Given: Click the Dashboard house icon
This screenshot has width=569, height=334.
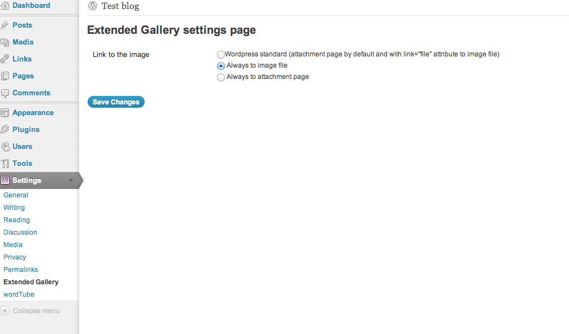Looking at the screenshot, I should (x=5, y=6).
